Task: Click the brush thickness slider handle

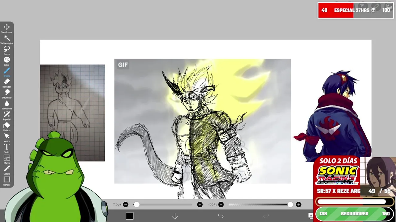Action: point(136,204)
